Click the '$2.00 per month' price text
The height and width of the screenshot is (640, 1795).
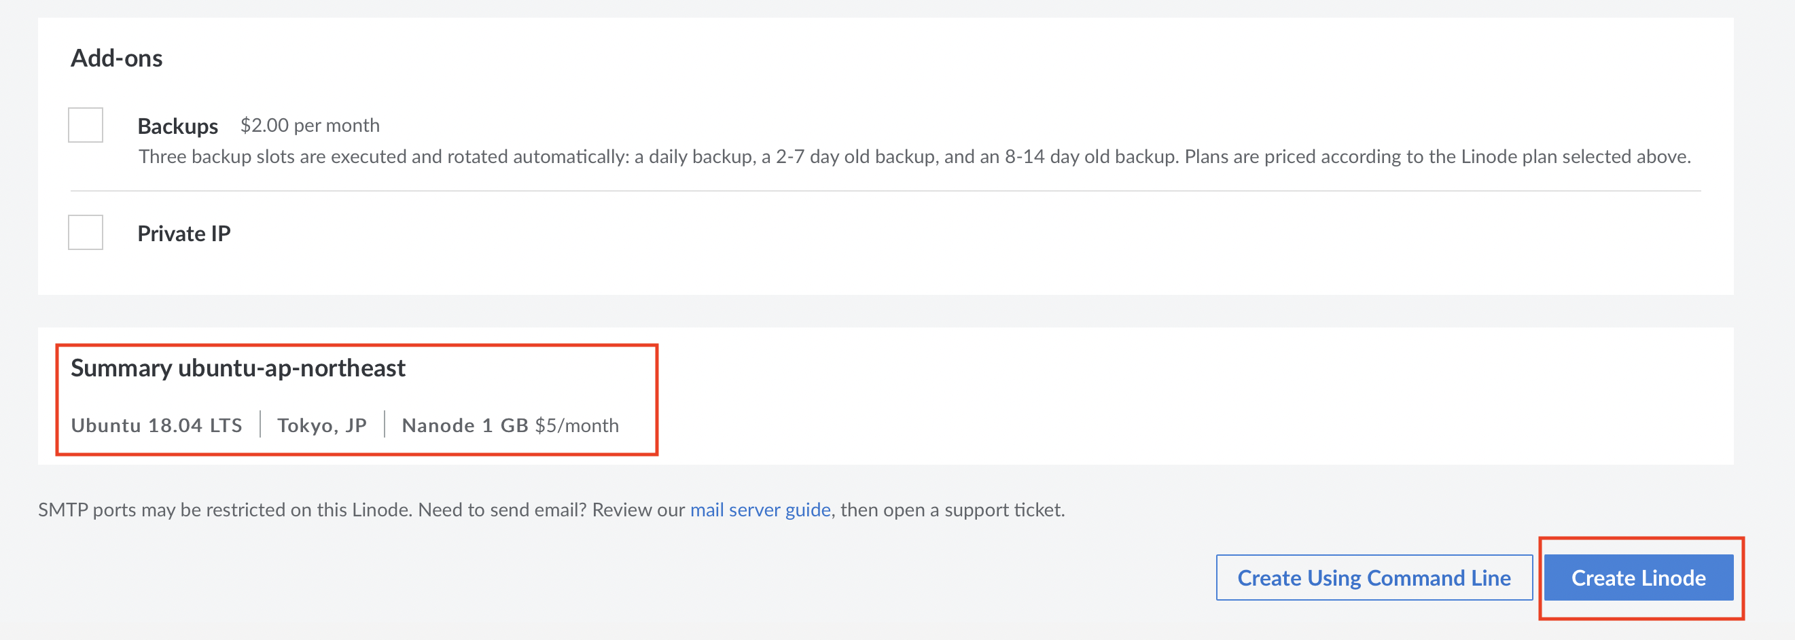(310, 126)
